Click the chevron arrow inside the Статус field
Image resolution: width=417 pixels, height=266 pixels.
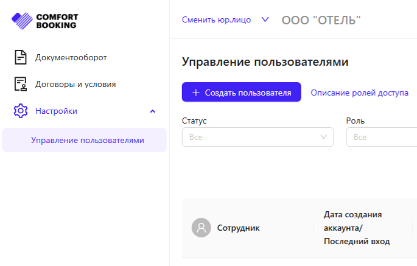click(x=324, y=137)
